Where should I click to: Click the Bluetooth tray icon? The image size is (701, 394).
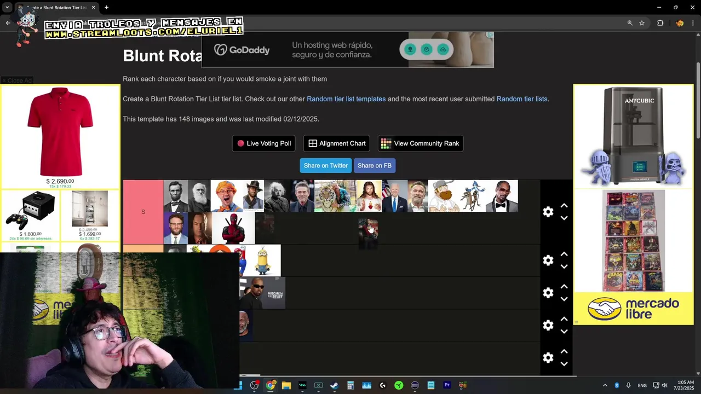pyautogui.click(x=617, y=385)
